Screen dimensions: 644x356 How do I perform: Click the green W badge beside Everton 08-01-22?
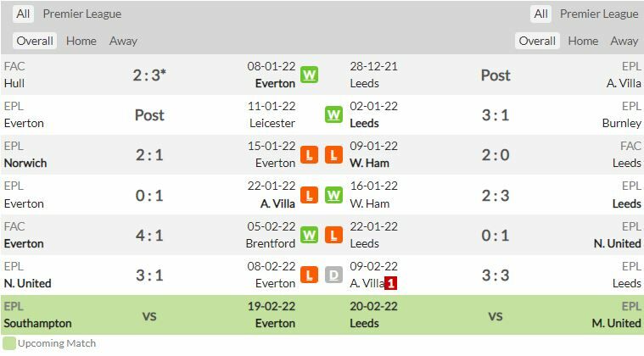coord(309,75)
